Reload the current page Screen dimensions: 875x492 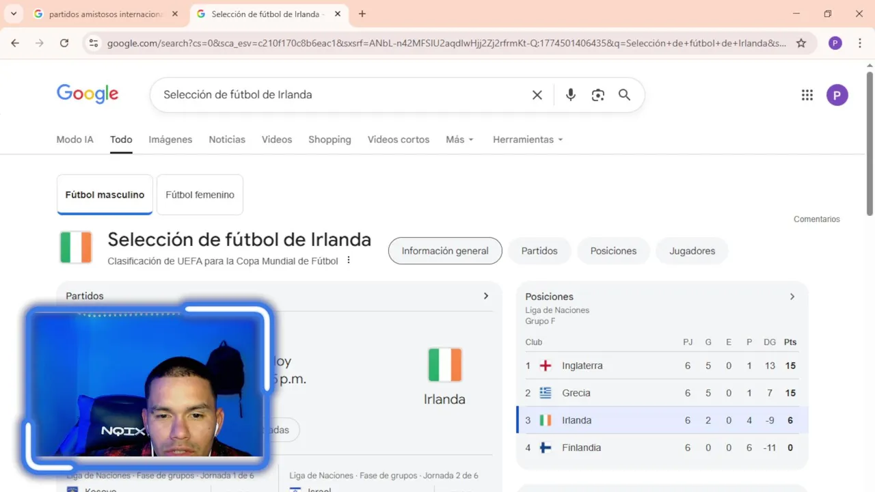64,43
